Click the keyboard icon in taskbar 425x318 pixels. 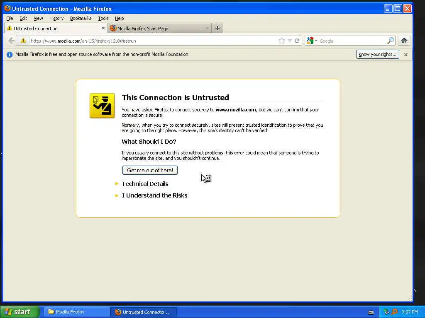[371, 312]
